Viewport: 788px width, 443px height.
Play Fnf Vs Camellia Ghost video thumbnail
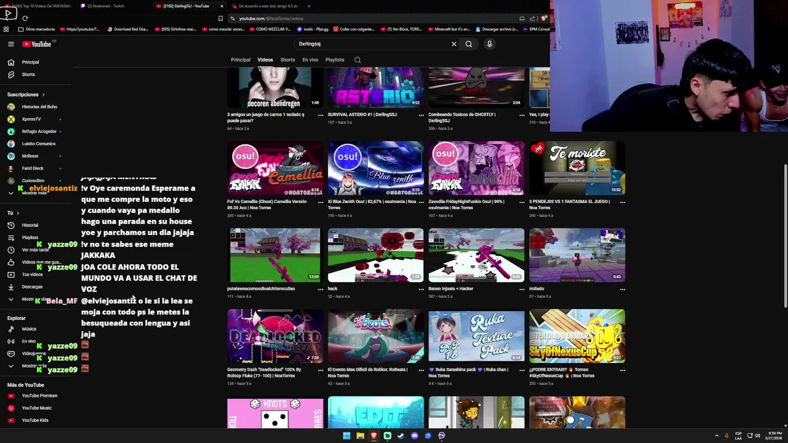point(275,169)
